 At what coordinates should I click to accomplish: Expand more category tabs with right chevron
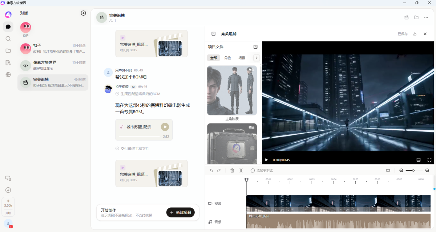[x=257, y=58]
